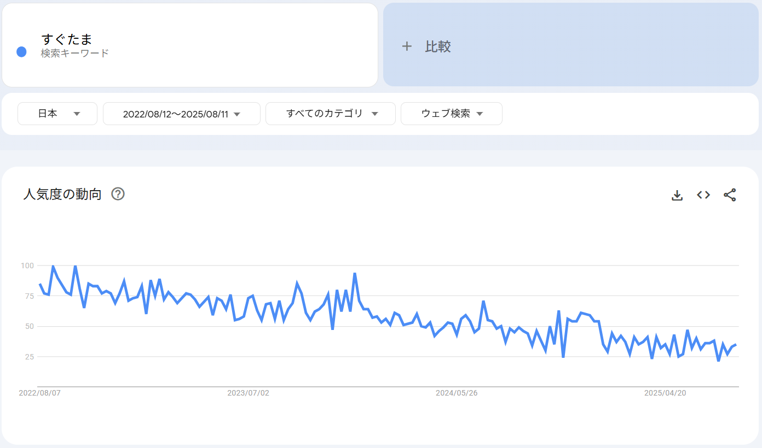Open the embed code icon

click(703, 195)
